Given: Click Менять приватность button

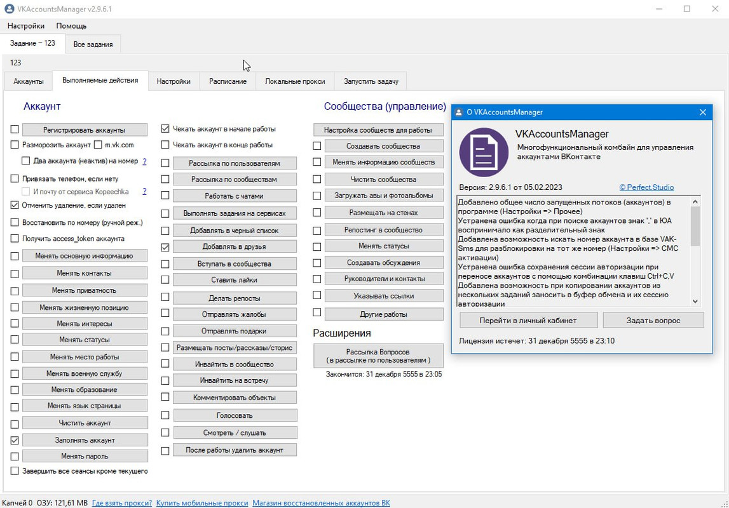Looking at the screenshot, I should 85,290.
